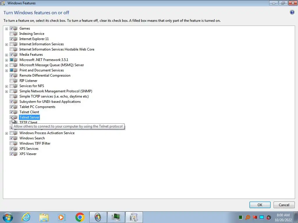Image resolution: width=298 pixels, height=223 pixels.
Task: Check the Windows TIFF IFilter checkbox
Action: tap(11, 143)
